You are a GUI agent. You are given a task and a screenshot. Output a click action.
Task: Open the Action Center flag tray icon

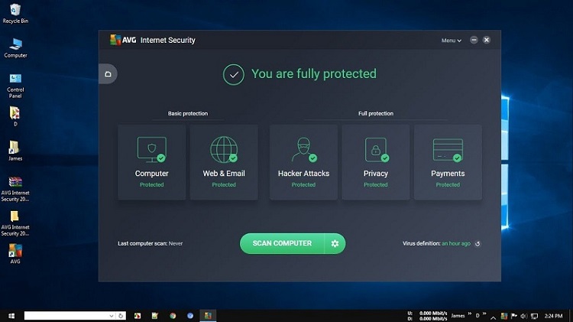(514, 316)
